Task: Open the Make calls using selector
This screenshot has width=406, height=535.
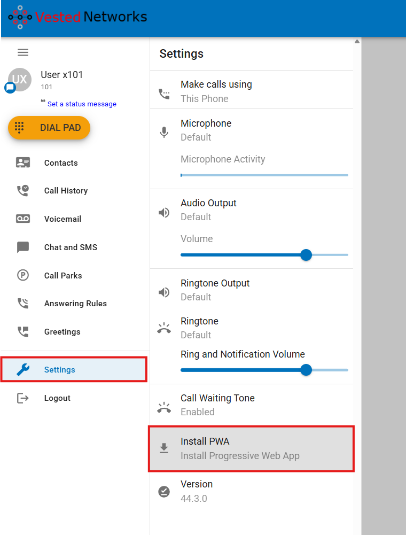Action: [251, 91]
